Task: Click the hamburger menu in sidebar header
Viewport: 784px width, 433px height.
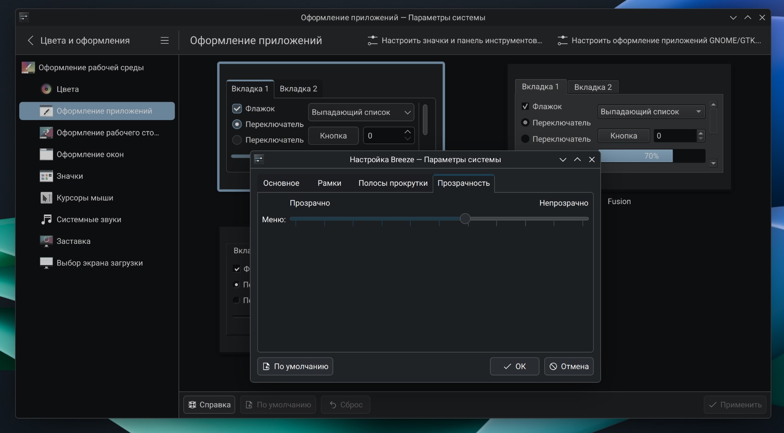Action: coord(165,40)
